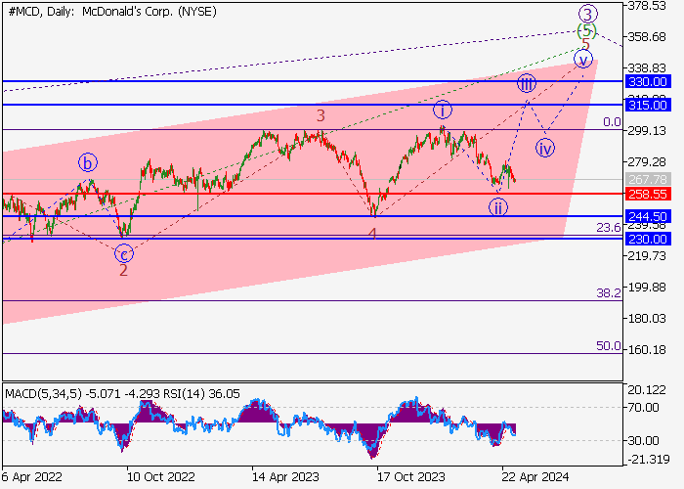Click the green (5) wave label
This screenshot has height=489, width=684.
coord(586,31)
